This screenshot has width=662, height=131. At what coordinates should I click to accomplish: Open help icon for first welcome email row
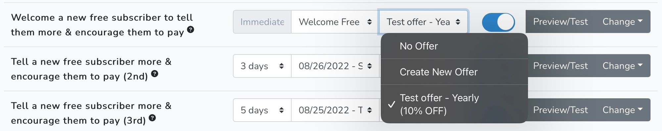tap(190, 29)
